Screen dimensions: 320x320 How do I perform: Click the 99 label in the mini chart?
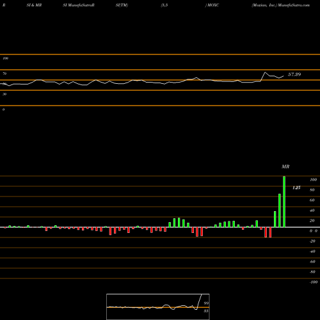[206, 303]
